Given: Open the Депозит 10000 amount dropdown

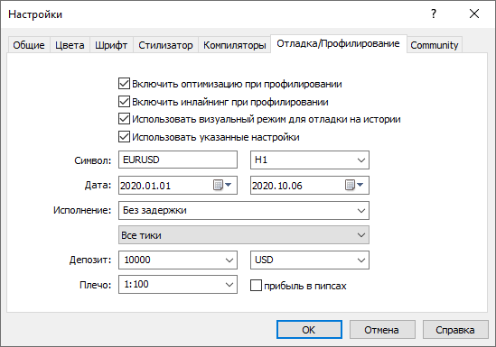Looking at the screenshot, I should pos(178,260).
